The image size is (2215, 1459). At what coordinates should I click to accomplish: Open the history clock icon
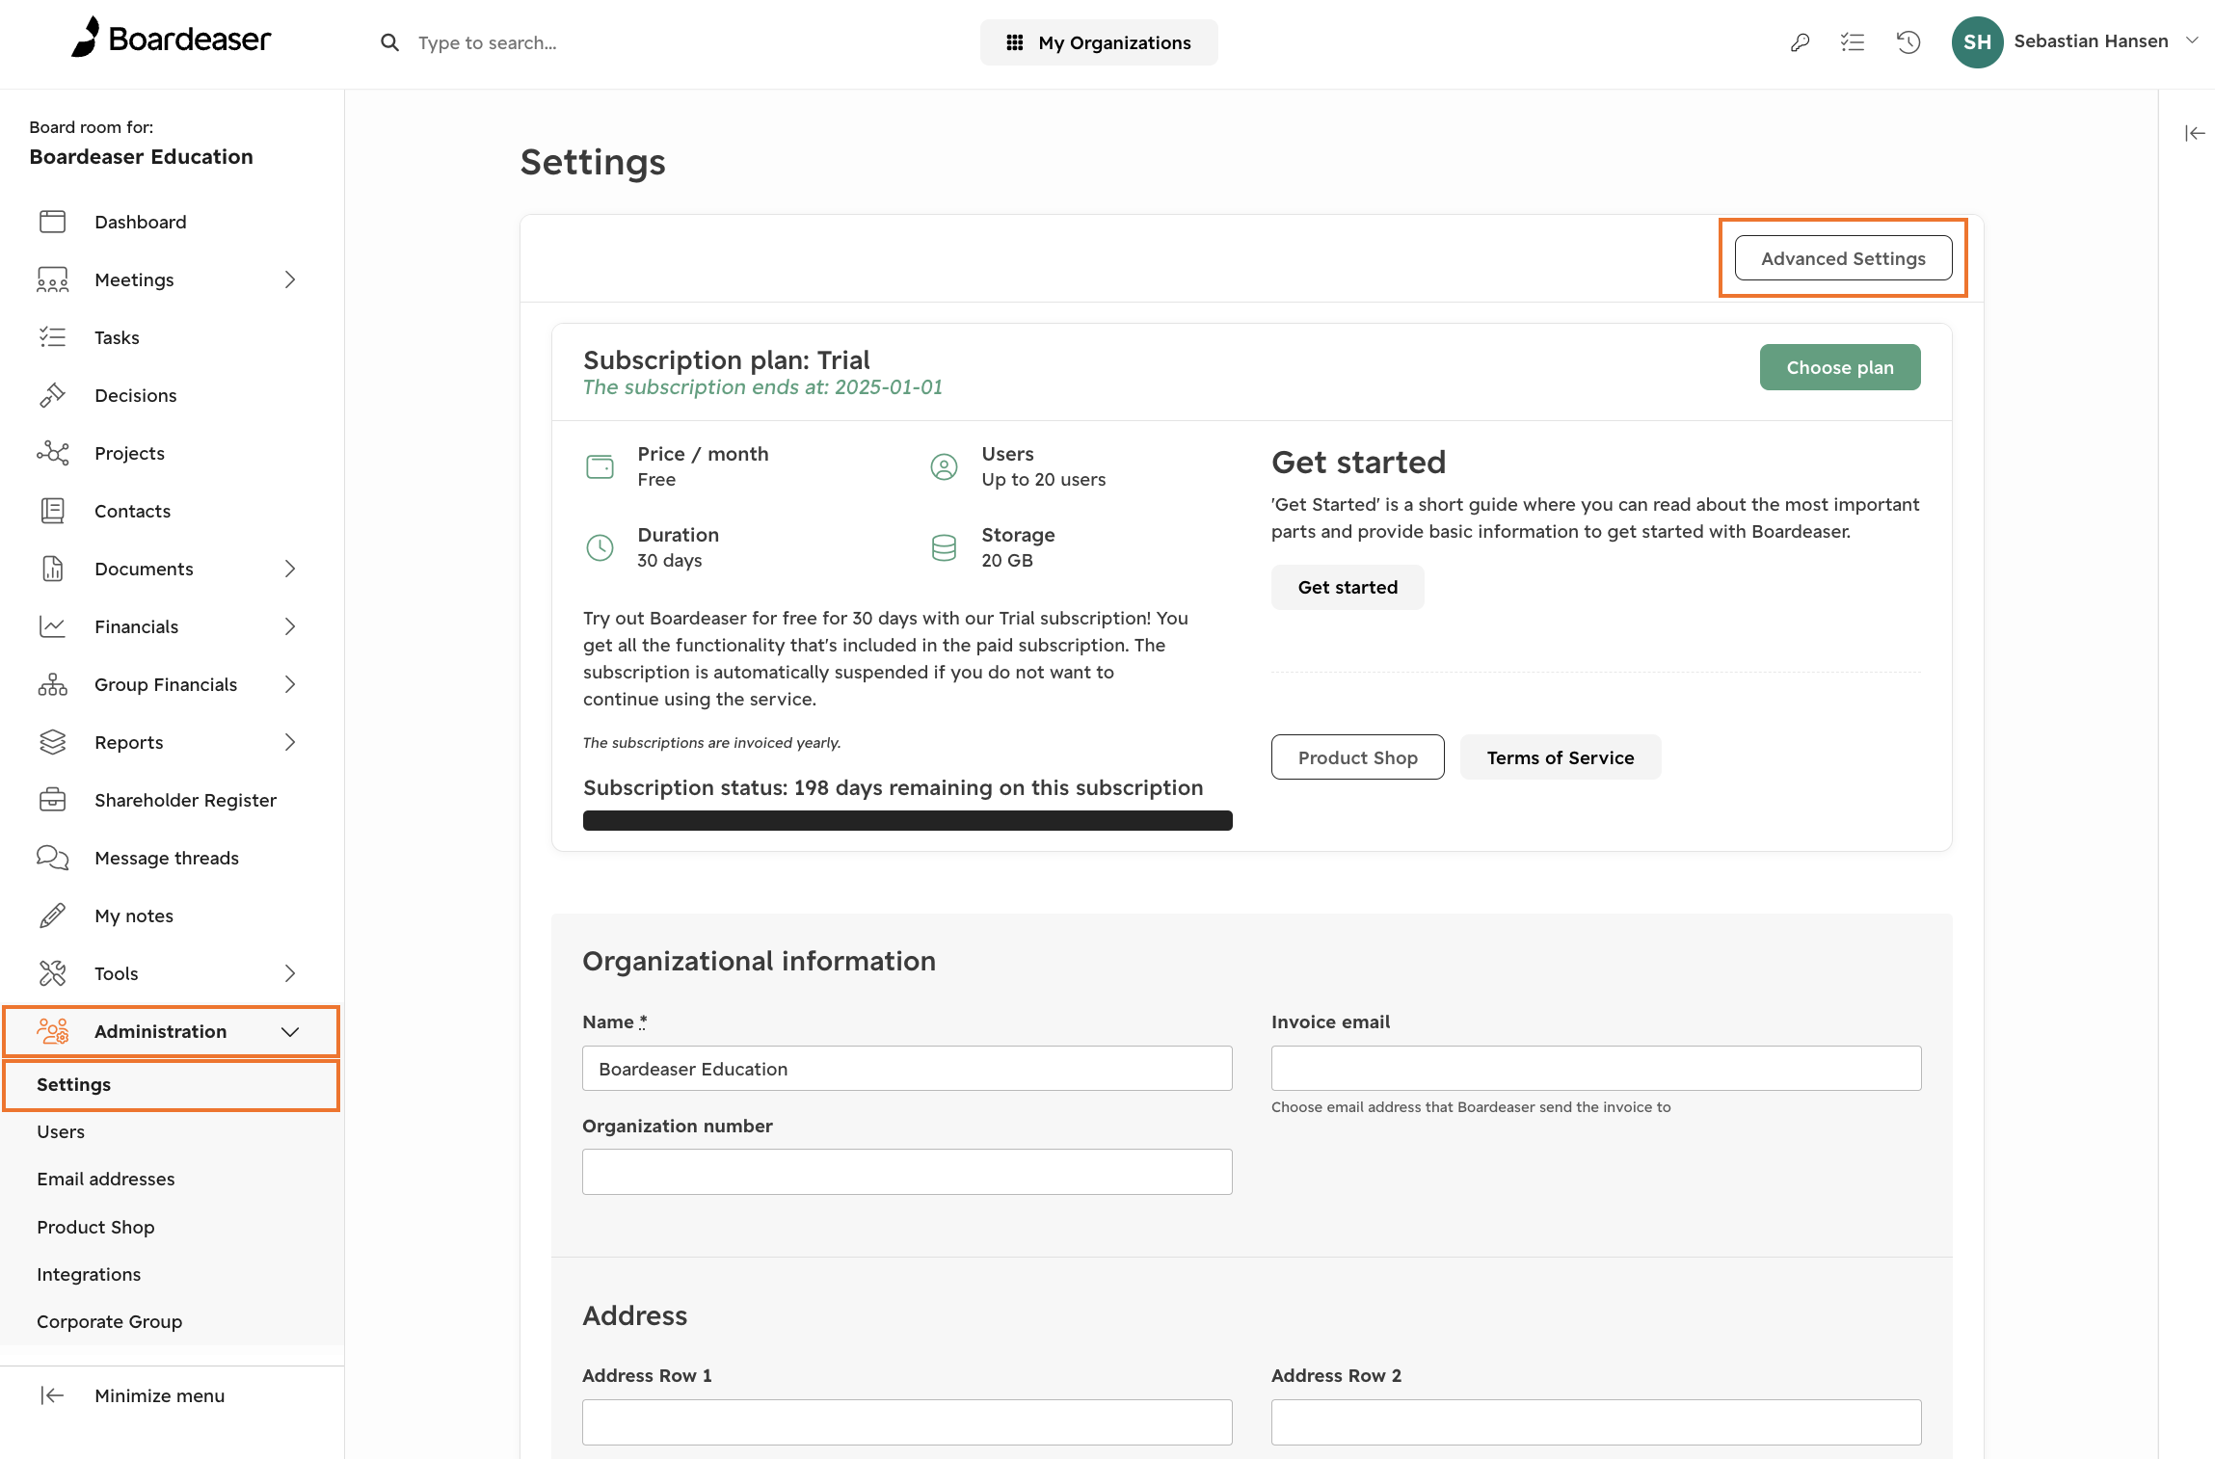tap(1908, 42)
